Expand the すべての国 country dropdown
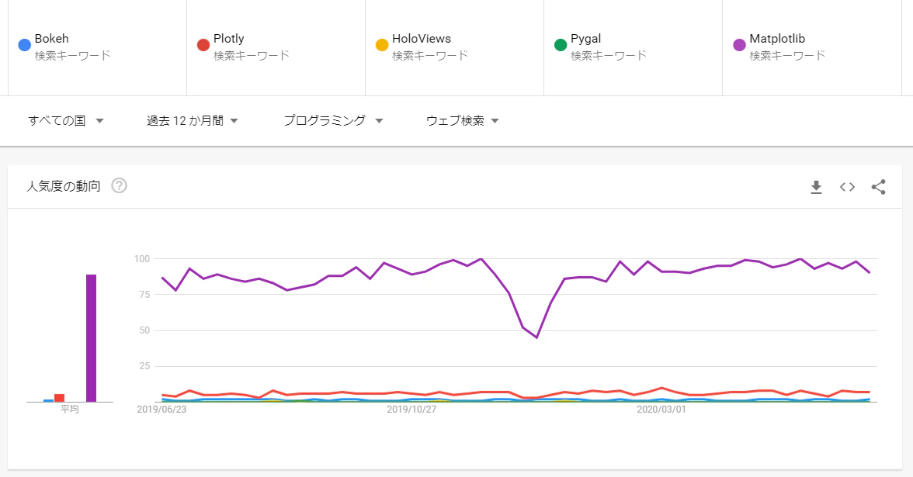This screenshot has height=477, width=913. pos(66,120)
